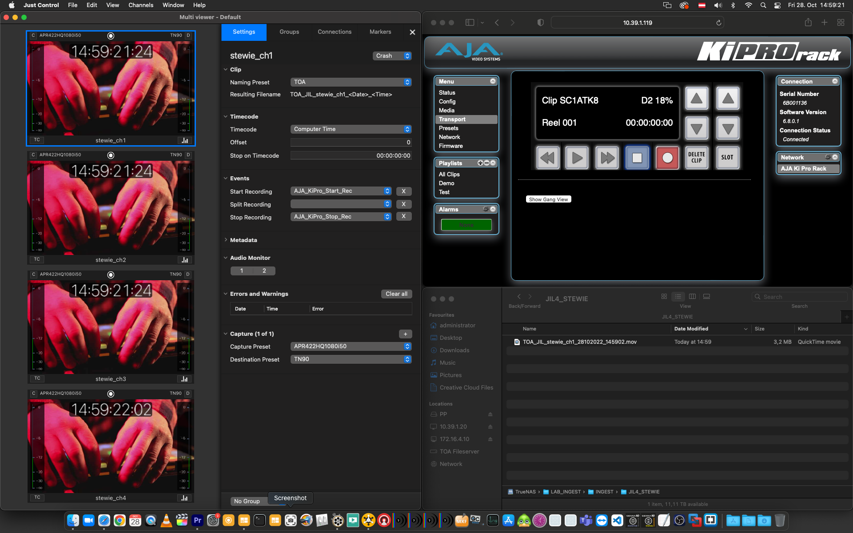Image resolution: width=853 pixels, height=533 pixels.
Task: Open audio meter icon of stewie_ch3
Action: pyautogui.click(x=185, y=379)
